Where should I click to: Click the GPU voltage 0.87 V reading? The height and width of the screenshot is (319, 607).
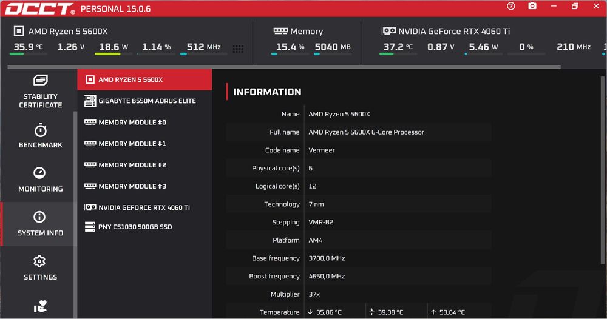click(x=441, y=47)
